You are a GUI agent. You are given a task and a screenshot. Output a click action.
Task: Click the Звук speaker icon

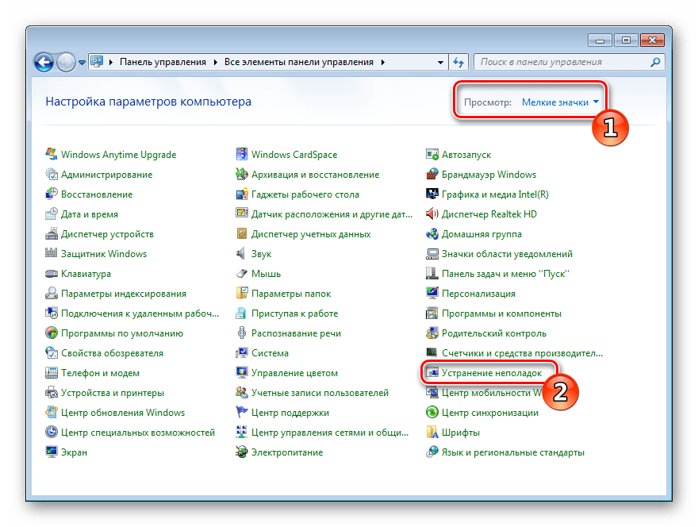pos(242,254)
